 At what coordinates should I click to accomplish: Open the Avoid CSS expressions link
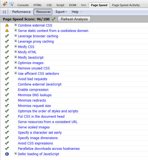35,143
